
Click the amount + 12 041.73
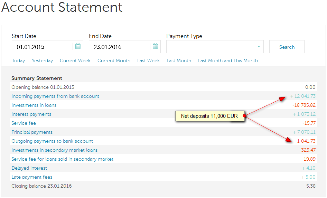[x=303, y=96]
